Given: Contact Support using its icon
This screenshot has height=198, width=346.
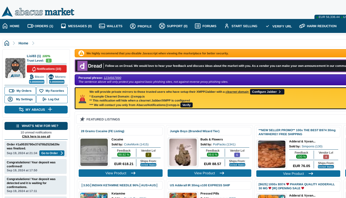Looking at the screenshot, I should click(162, 26).
